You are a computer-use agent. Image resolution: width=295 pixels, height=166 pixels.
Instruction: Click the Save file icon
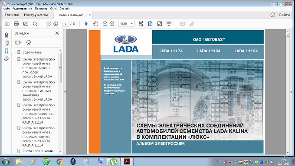pyautogui.click(x=7, y=24)
